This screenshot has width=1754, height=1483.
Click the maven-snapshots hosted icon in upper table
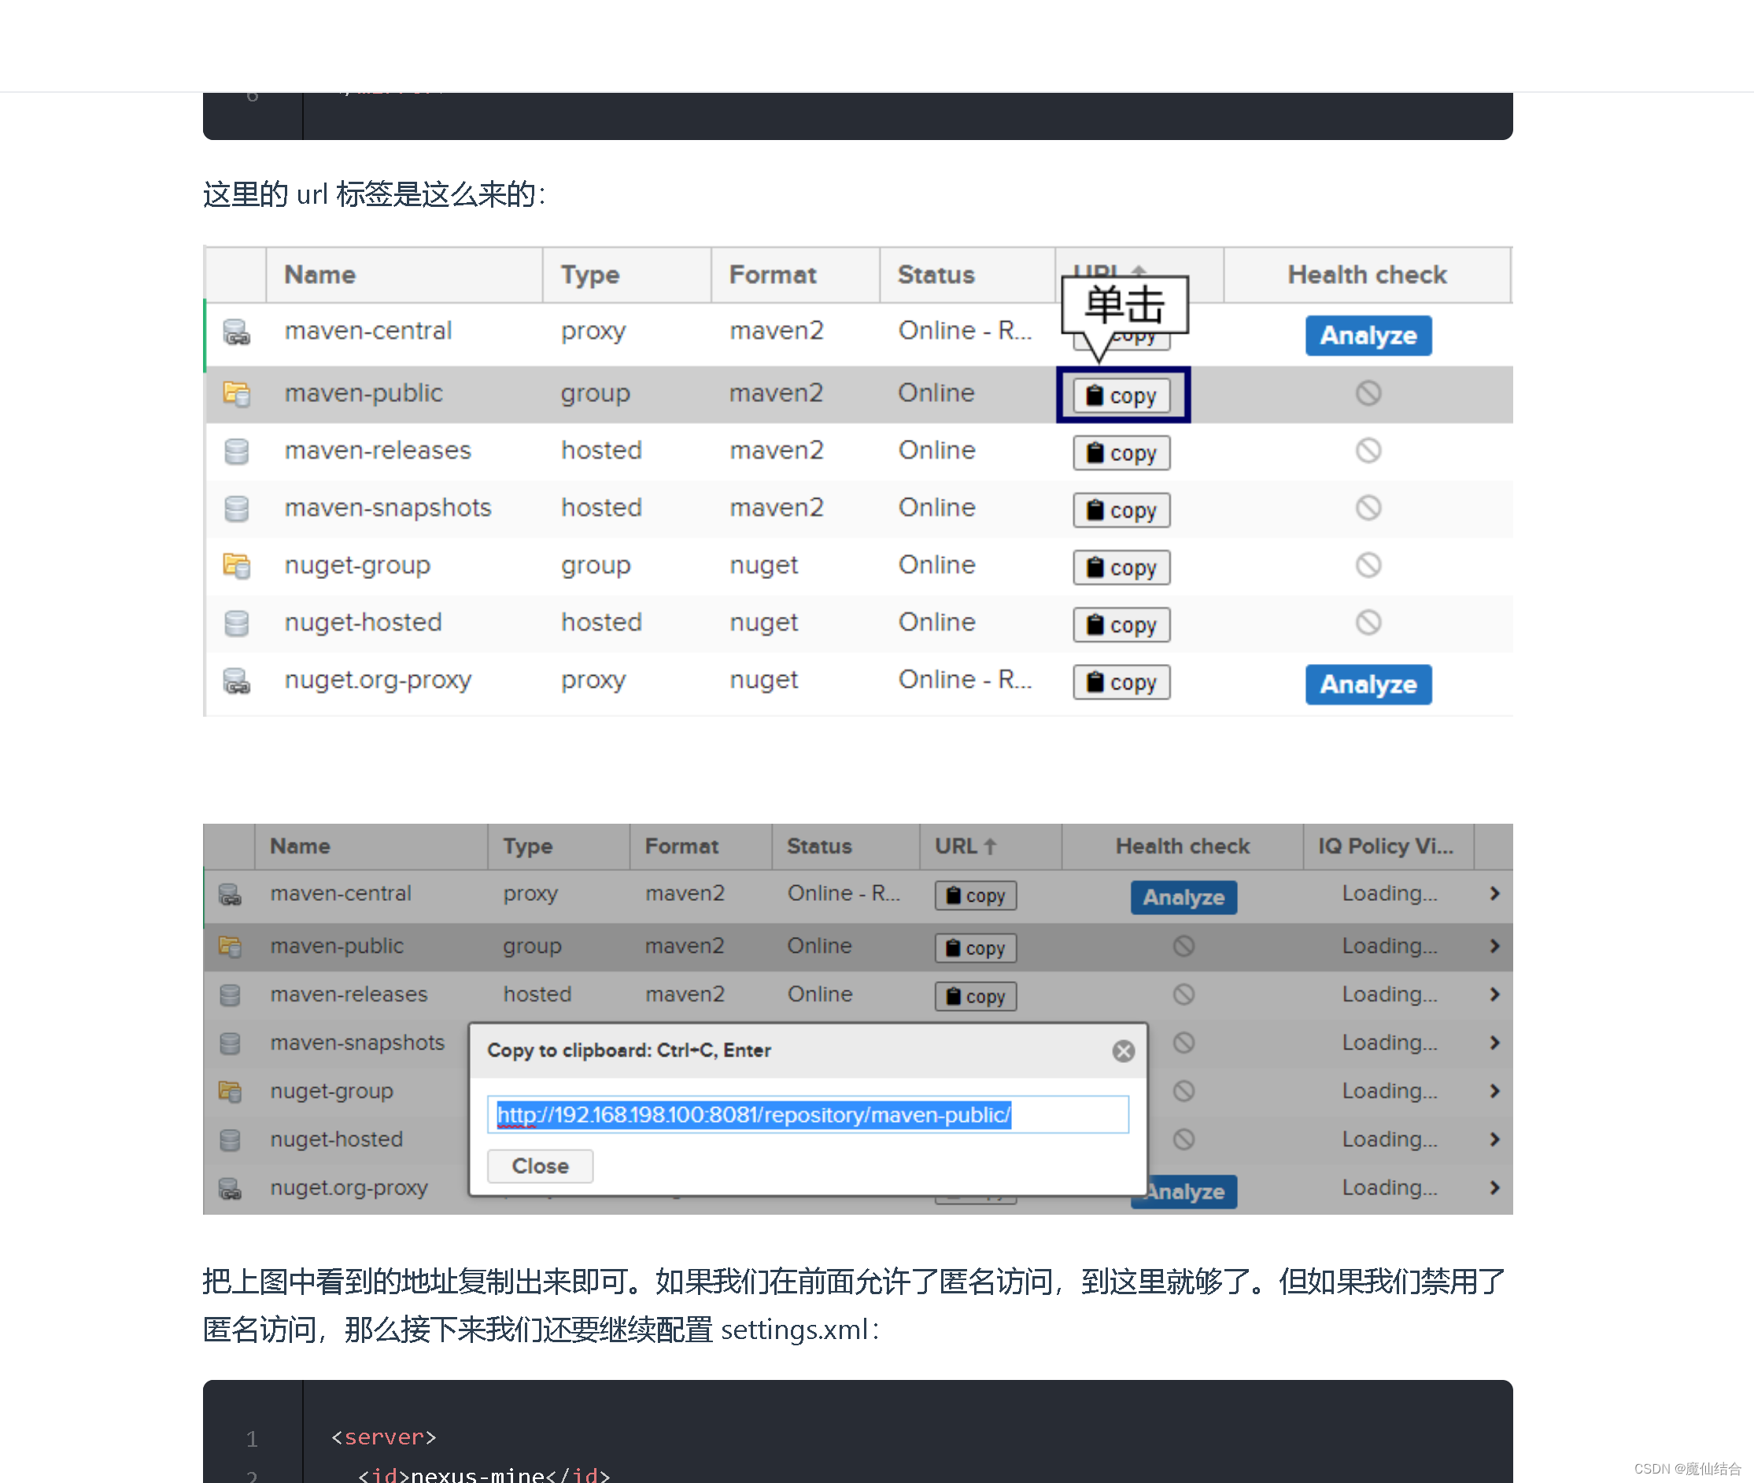point(236,508)
